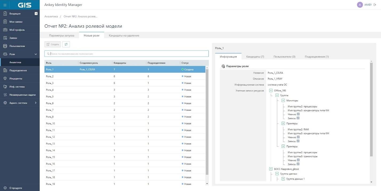Open the Входящие inbox icon
This screenshot has height=191, width=381.
tap(5, 14)
